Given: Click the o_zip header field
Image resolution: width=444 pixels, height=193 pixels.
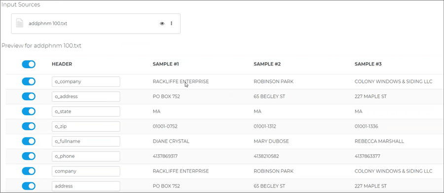Looking at the screenshot, I should [x=86, y=126].
